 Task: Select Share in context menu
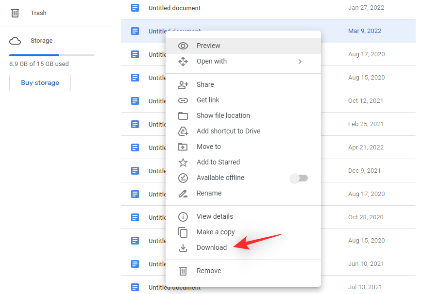tap(243, 84)
